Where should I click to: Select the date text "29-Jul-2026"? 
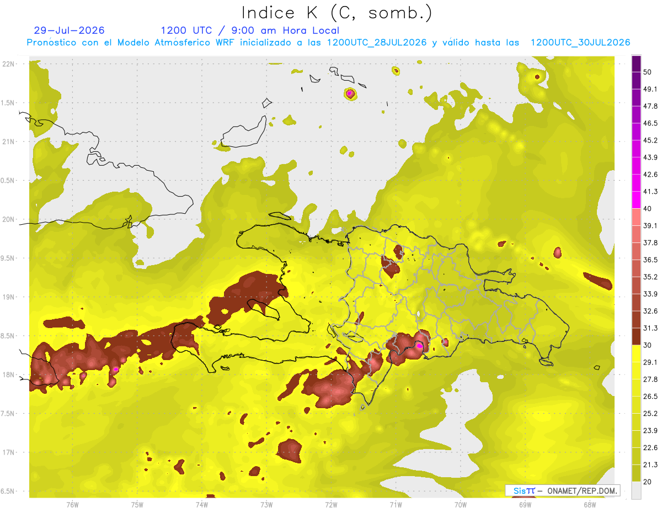click(x=69, y=30)
